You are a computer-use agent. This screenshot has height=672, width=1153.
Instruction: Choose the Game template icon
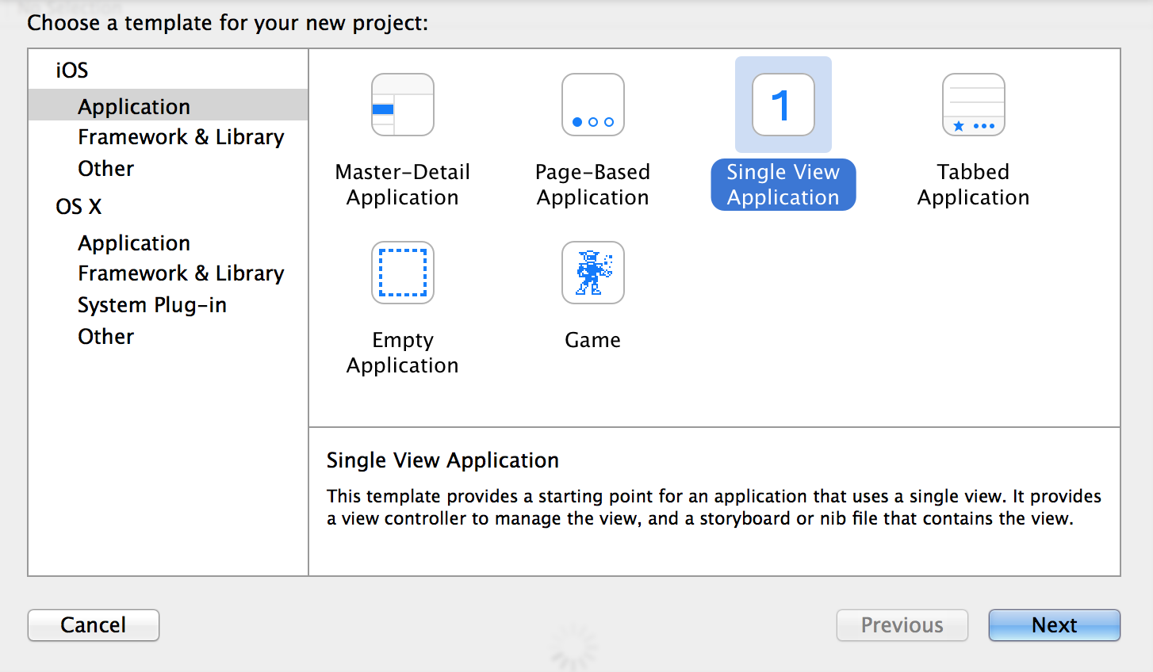(593, 273)
